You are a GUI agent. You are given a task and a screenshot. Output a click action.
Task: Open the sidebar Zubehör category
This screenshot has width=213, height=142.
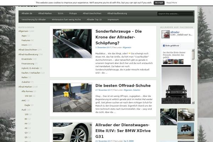[26, 82]
